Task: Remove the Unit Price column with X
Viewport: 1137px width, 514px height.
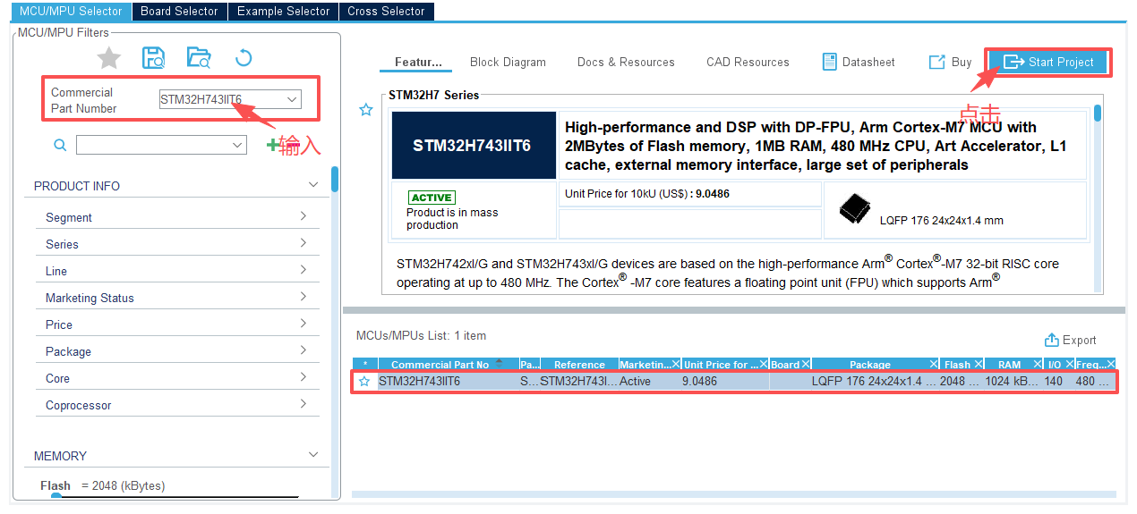Action: (764, 364)
